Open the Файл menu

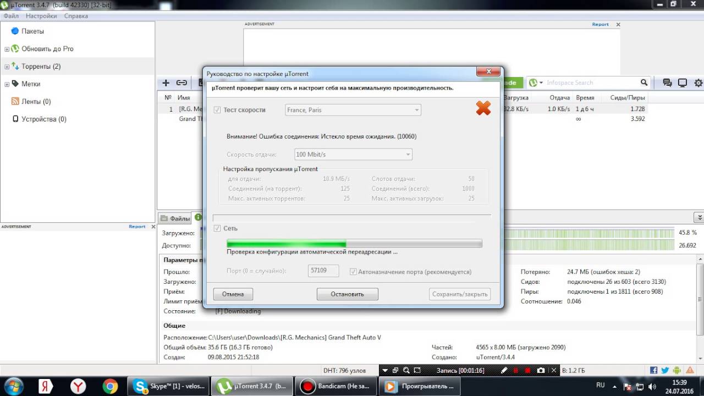coord(11,16)
